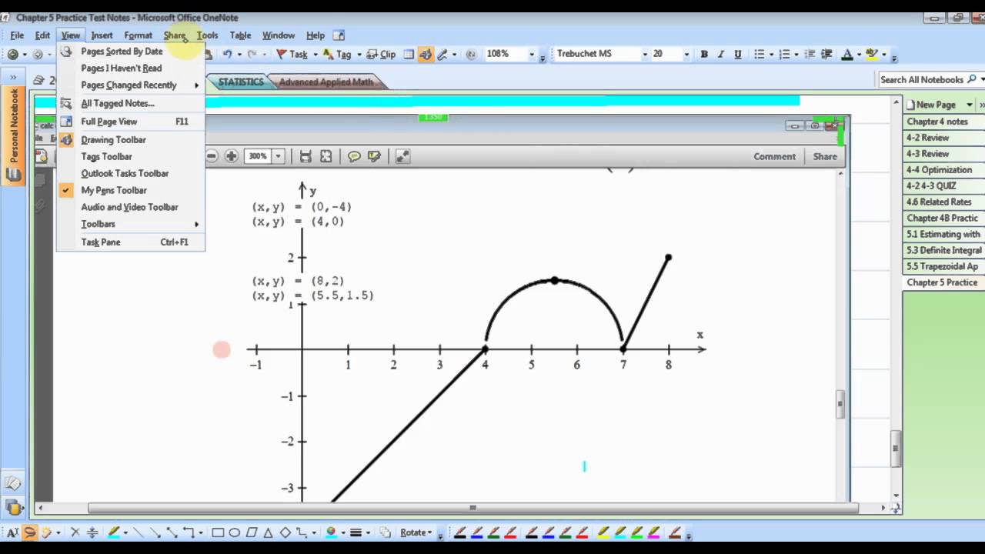The image size is (985, 554).
Task: Enable Audio and Video Toolbar entry
Action: pyautogui.click(x=131, y=207)
